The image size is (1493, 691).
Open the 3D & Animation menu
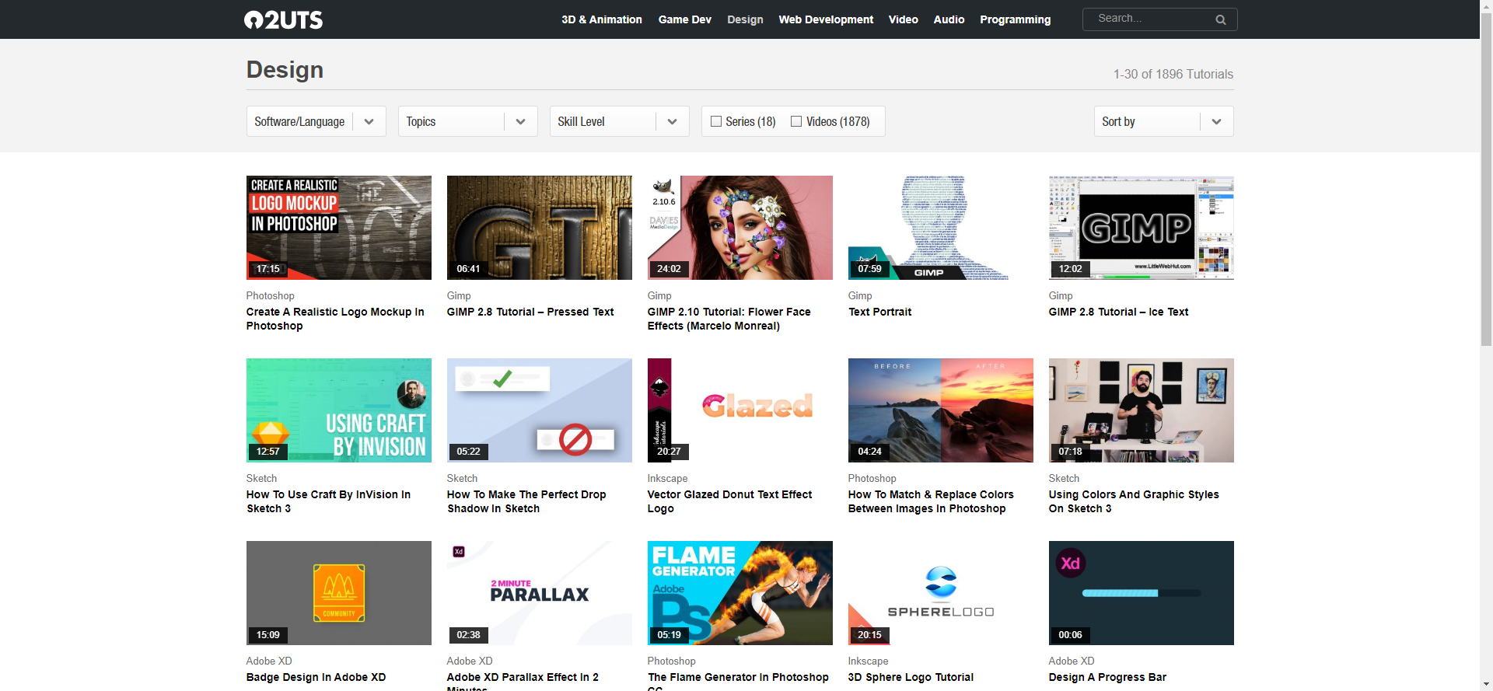tap(602, 19)
